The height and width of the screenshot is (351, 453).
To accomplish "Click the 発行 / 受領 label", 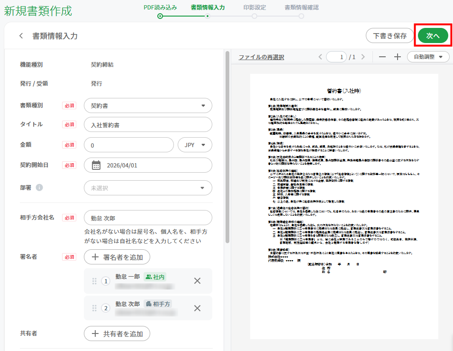I will coord(34,84).
